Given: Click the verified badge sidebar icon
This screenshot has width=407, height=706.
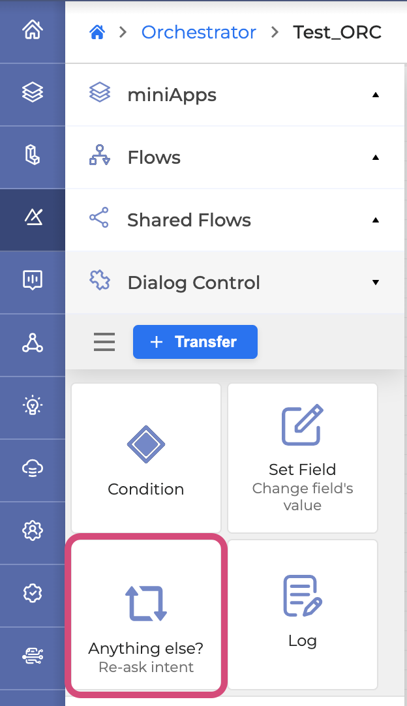Looking at the screenshot, I should click(x=32, y=593).
